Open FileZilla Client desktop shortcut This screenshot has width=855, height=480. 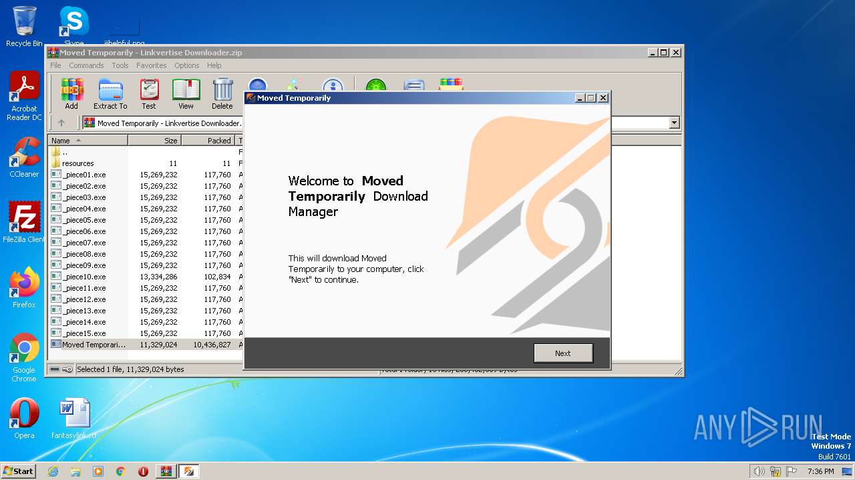point(24,223)
